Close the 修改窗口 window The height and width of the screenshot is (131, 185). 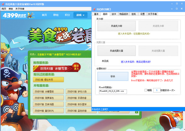coord(182,9)
